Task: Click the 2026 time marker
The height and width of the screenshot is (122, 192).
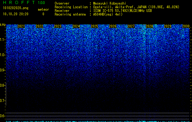Action: [x=113, y=26]
